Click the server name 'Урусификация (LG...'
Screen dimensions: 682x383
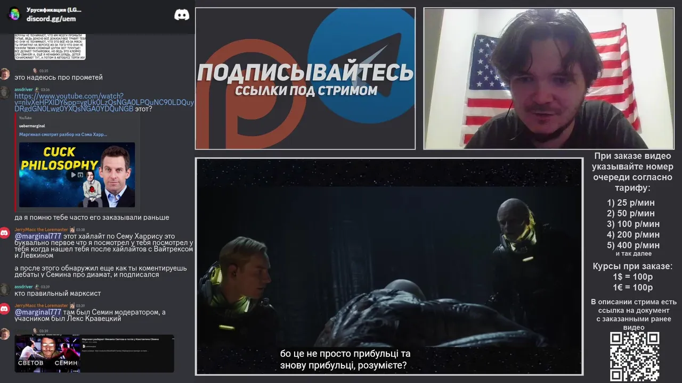point(54,10)
